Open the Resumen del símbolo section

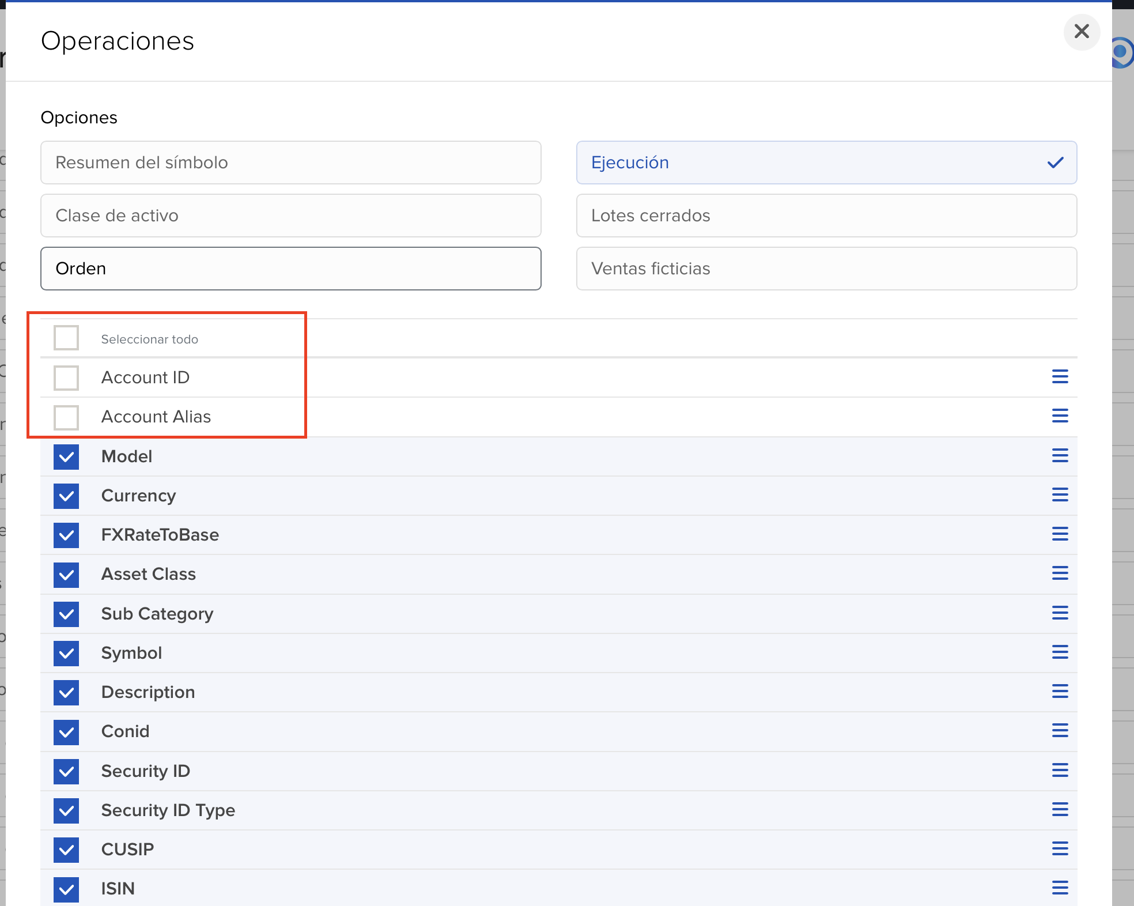[290, 163]
